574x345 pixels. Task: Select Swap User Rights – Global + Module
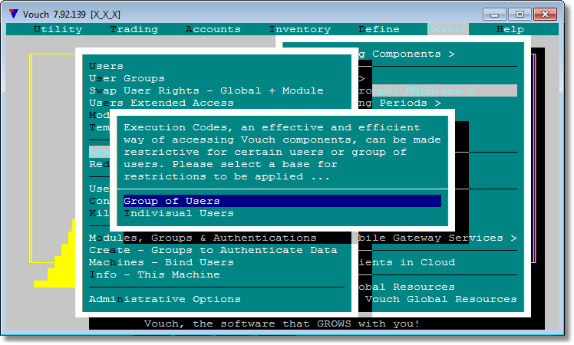click(206, 90)
